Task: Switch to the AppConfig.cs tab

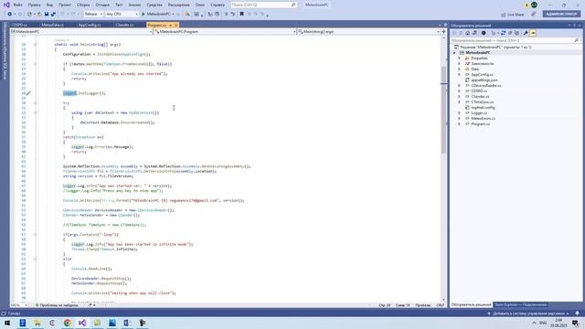Action: click(x=90, y=25)
